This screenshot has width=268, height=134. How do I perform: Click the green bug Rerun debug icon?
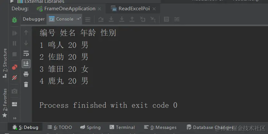(14, 20)
